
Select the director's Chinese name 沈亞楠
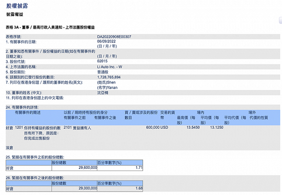coord(103,93)
